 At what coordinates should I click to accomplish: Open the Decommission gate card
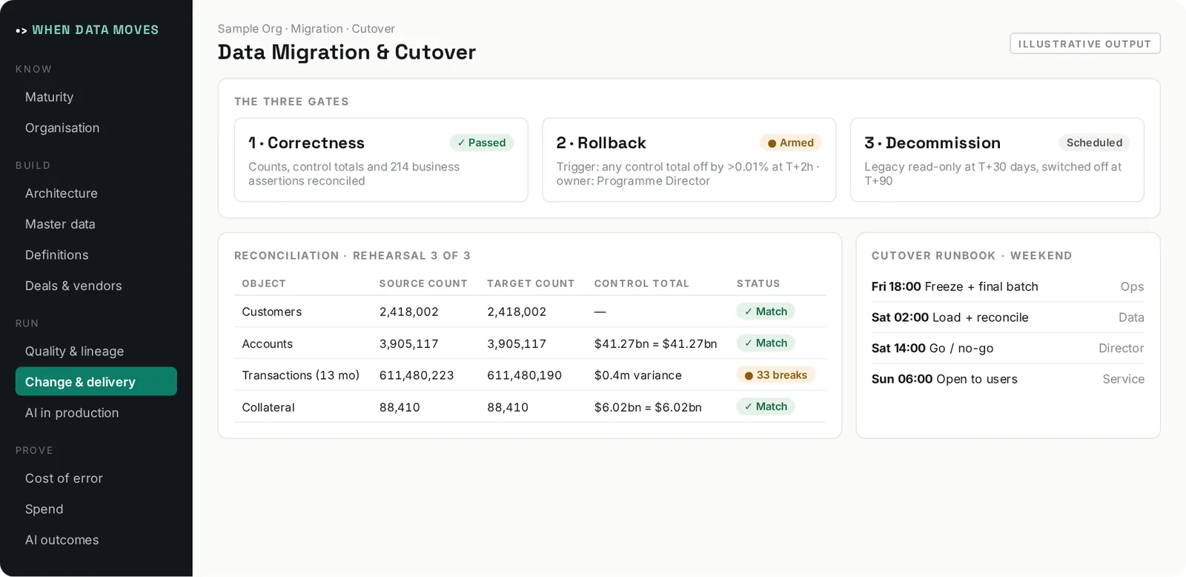(x=997, y=159)
